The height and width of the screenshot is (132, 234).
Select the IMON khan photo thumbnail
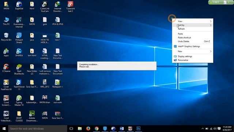pyautogui.click(x=45, y=99)
